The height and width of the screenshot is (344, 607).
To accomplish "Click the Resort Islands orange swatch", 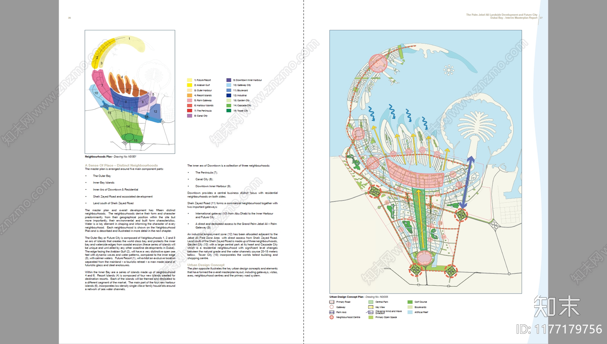I will click(x=189, y=95).
